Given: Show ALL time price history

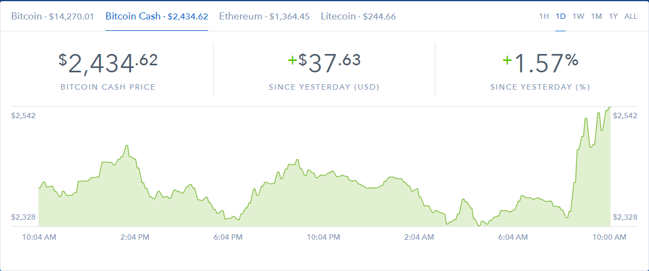Looking at the screenshot, I should (631, 16).
